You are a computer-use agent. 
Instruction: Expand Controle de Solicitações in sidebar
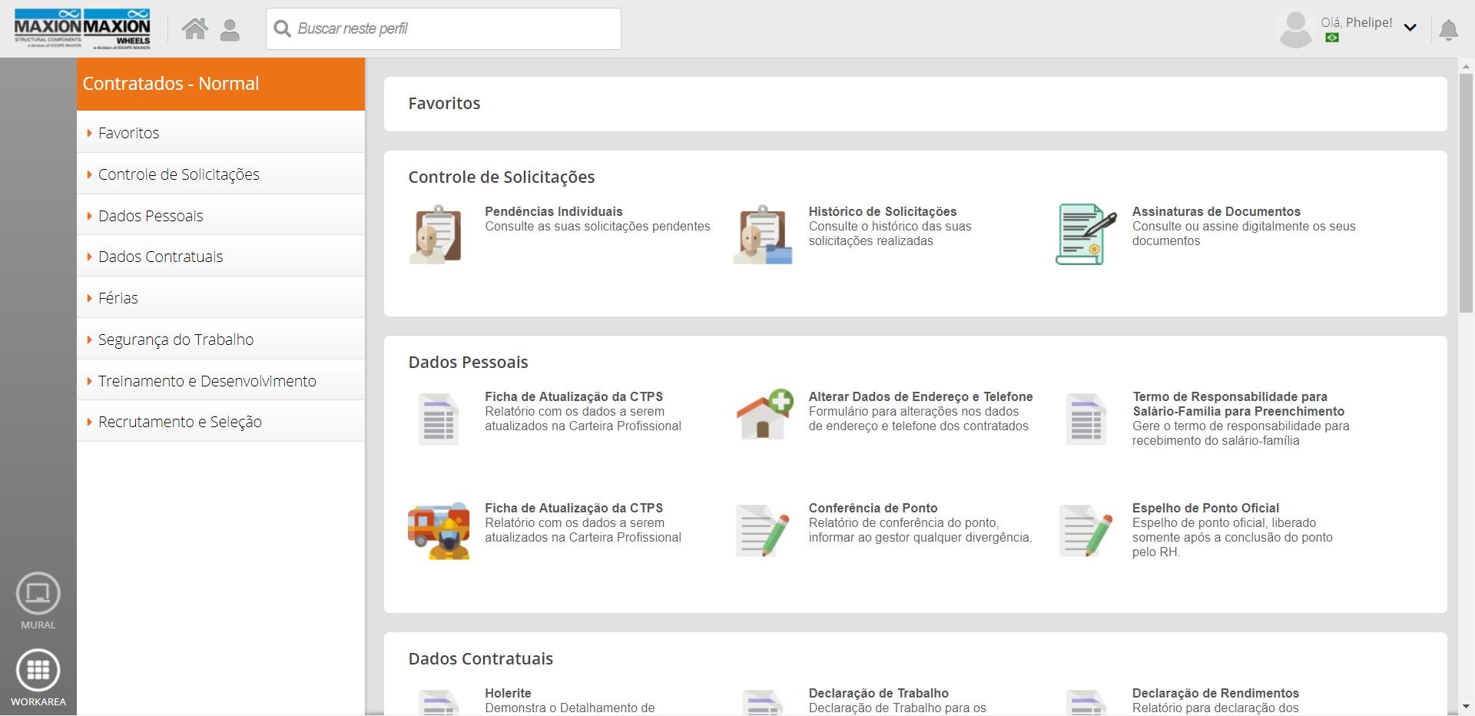(x=220, y=174)
